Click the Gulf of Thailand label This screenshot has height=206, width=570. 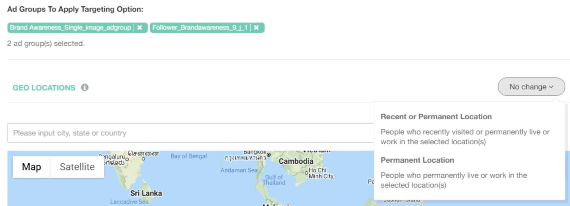point(274,180)
